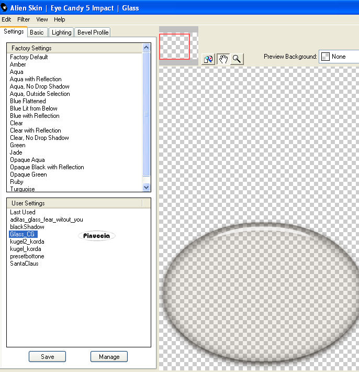Select the Green preset
359x372 pixels.
coord(18,146)
